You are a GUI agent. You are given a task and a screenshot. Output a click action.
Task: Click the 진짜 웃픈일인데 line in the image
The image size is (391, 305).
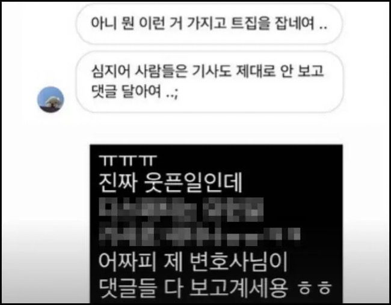point(171,183)
